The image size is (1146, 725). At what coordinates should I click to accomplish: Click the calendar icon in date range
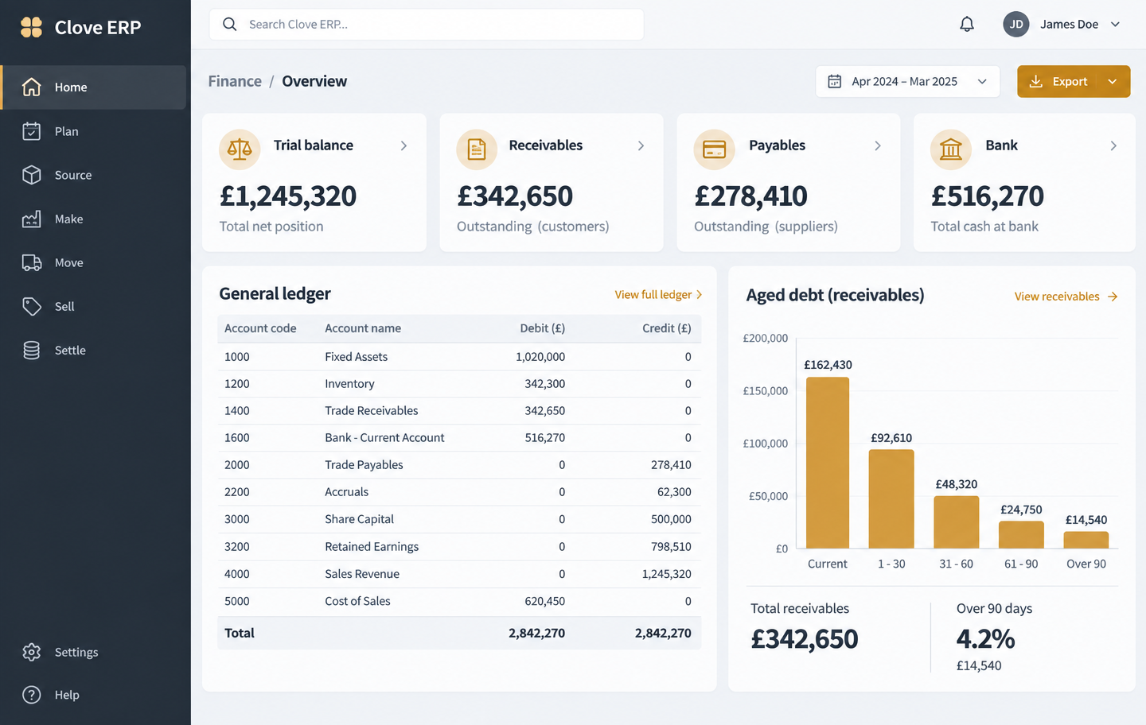point(835,82)
